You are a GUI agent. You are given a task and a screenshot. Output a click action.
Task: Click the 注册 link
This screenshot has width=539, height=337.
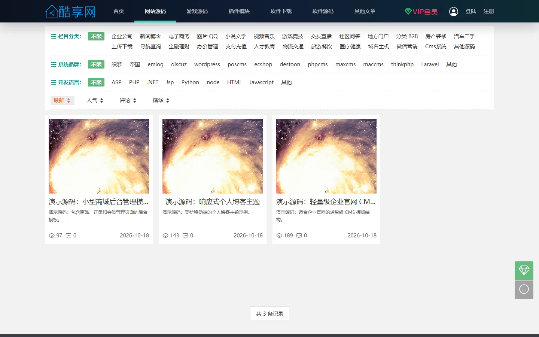(489, 12)
